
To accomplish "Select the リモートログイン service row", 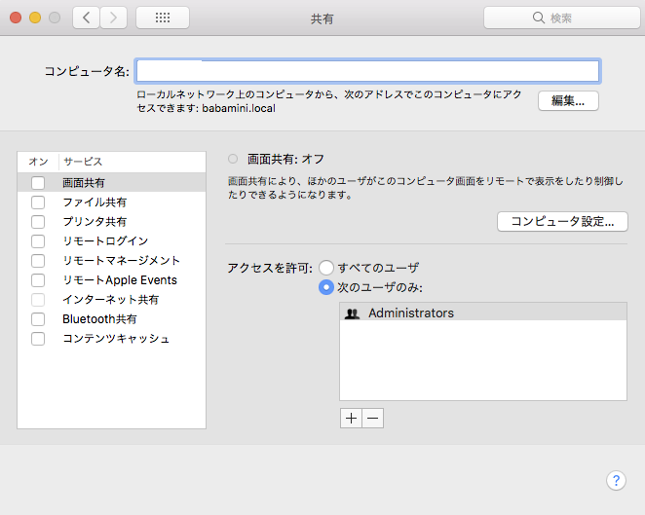I will [x=111, y=241].
